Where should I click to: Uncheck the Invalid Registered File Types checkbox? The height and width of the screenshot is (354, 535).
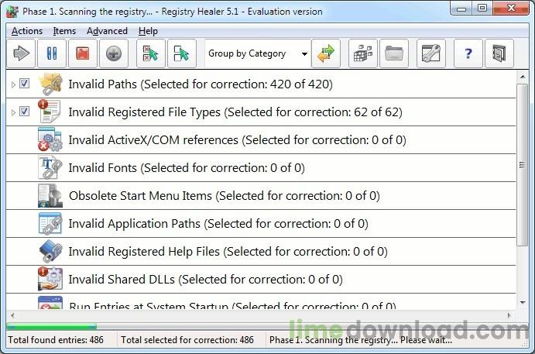pyautogui.click(x=24, y=112)
